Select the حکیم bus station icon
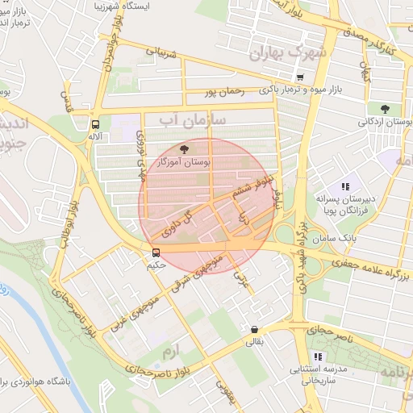Screen dimensions: 413x413 [x=156, y=252]
